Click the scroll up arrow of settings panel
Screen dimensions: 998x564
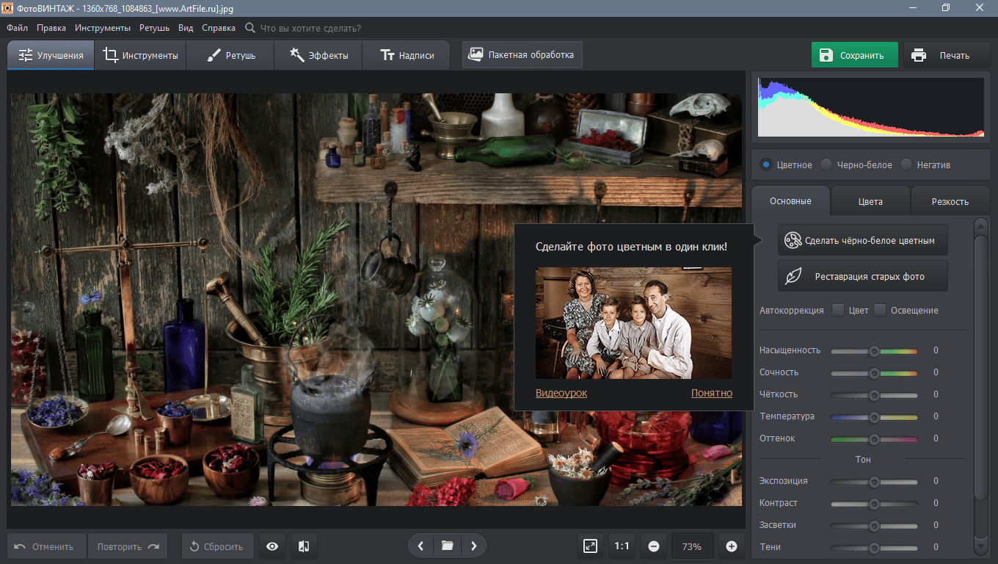(981, 225)
